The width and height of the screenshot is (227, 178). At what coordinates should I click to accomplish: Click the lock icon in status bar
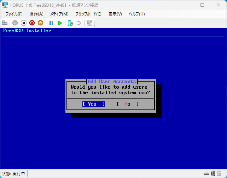[x=219, y=173]
